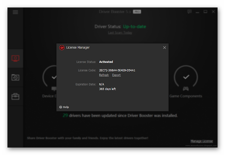Image resolution: width=225 pixels, height=155 pixels.
Task: Select the Scan monitor icon in sidebar
Action: (15, 58)
